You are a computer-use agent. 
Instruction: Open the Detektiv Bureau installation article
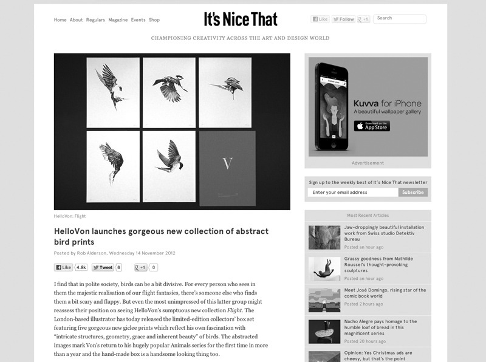[x=384, y=233]
